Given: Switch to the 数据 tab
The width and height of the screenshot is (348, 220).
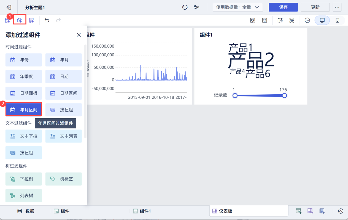Looking at the screenshot, I should pos(26,211).
